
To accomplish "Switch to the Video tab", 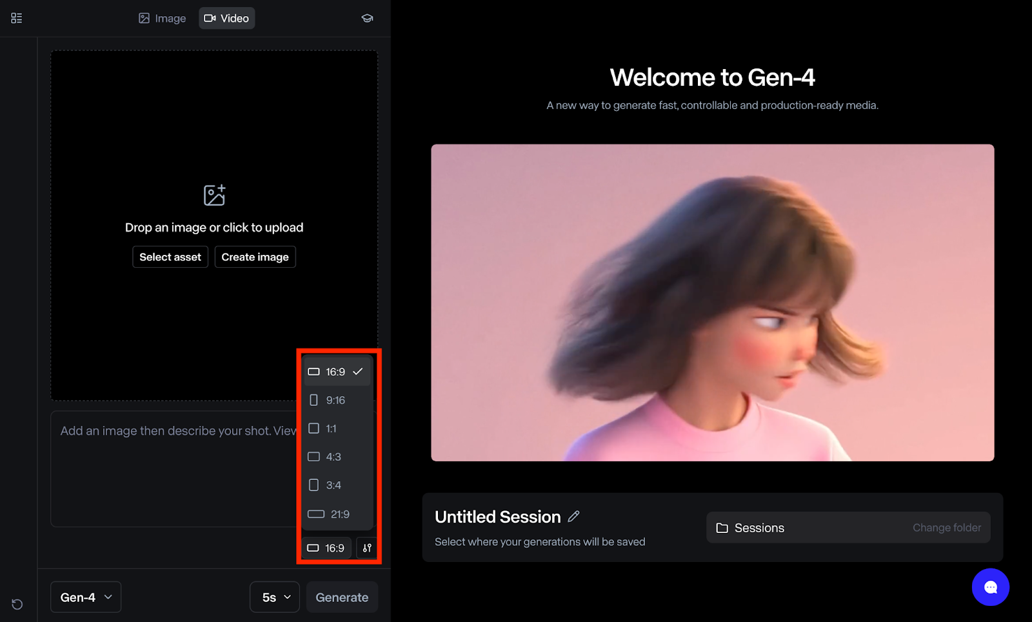I will coord(226,18).
